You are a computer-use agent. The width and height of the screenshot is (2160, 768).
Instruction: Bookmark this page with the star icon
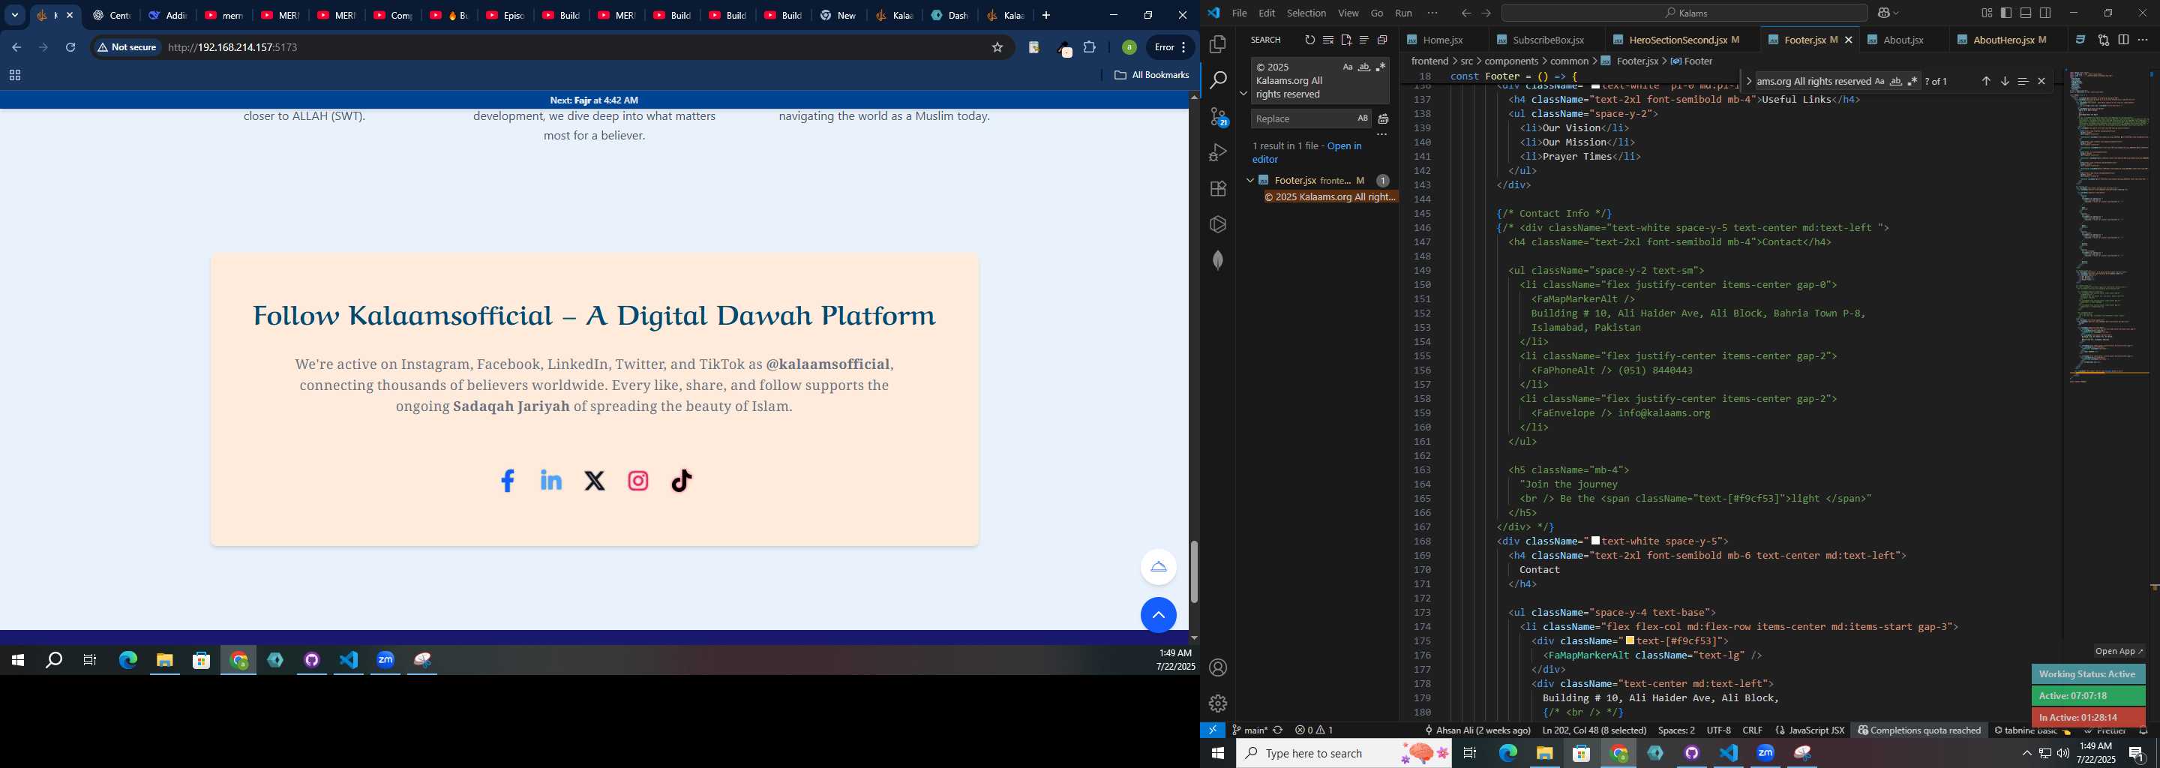point(997,47)
